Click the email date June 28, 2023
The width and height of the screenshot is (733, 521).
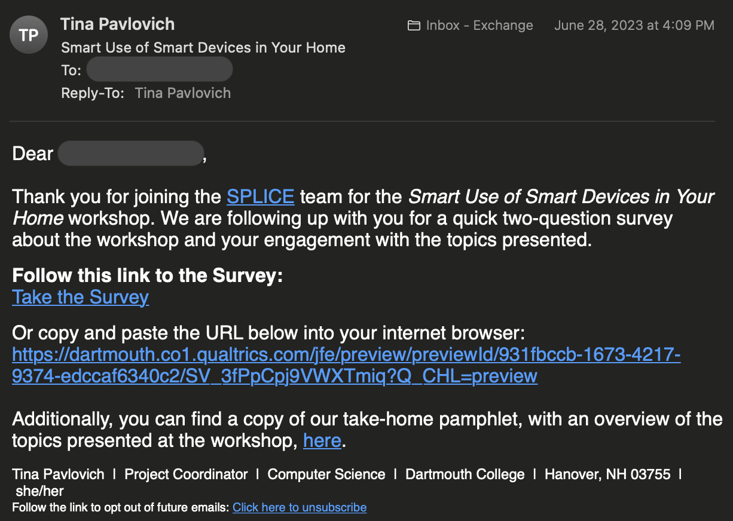click(598, 25)
